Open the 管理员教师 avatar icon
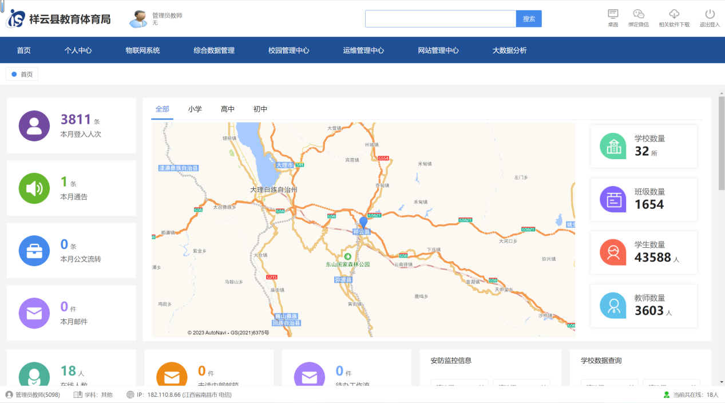The height and width of the screenshot is (403, 725). point(138,19)
